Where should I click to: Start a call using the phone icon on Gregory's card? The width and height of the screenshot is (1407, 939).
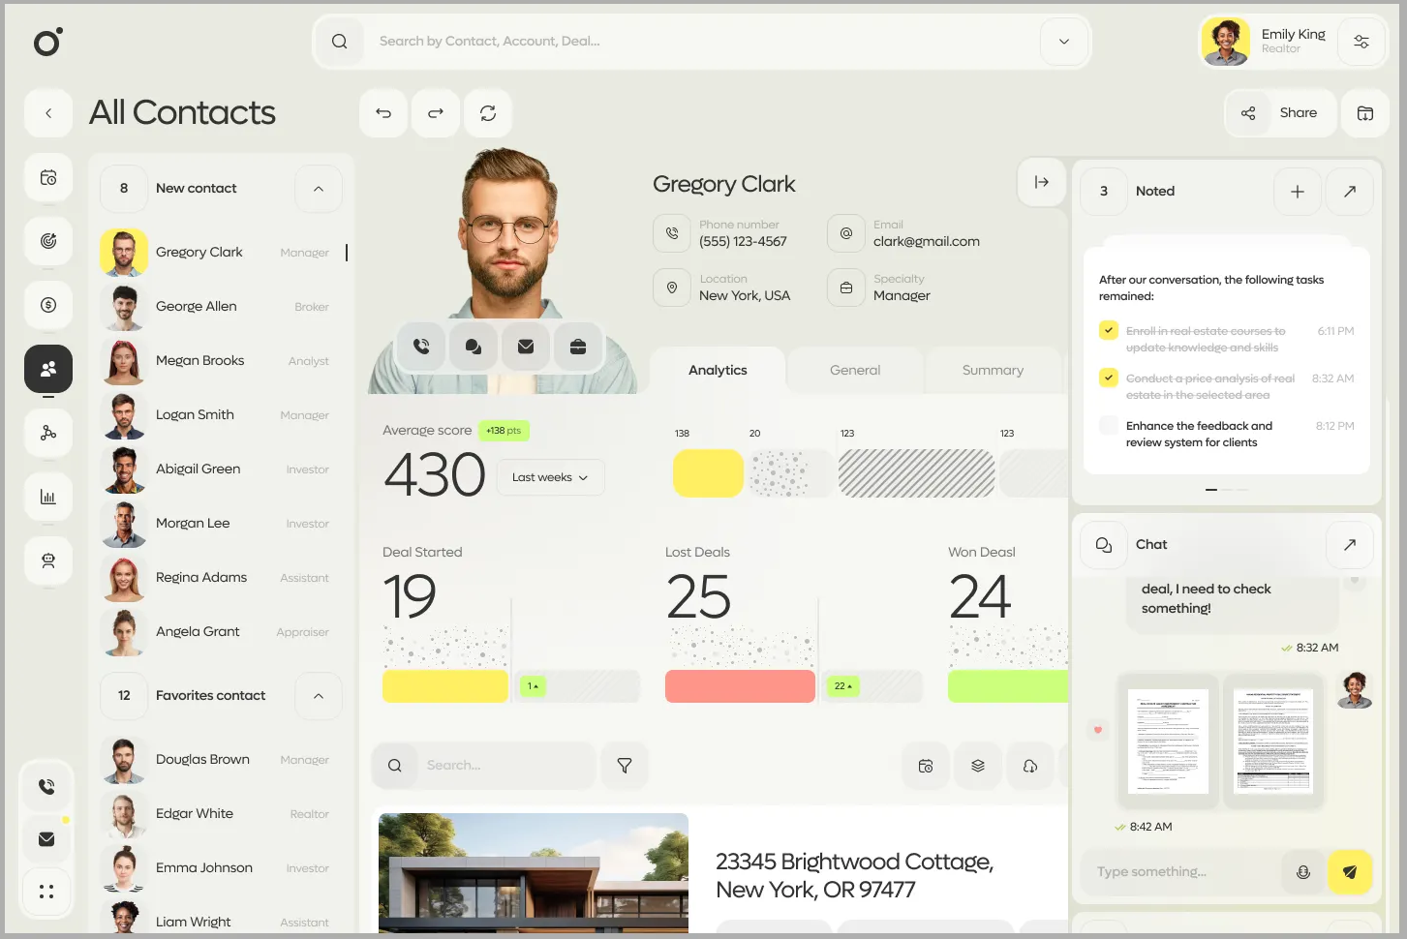[421, 346]
